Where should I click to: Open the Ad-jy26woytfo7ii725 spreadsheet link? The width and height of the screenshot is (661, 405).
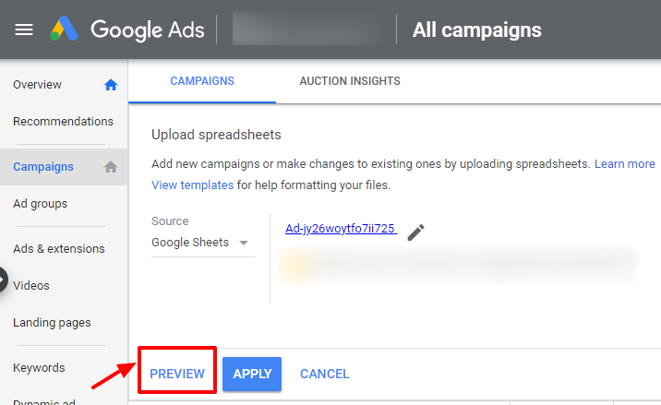point(341,229)
